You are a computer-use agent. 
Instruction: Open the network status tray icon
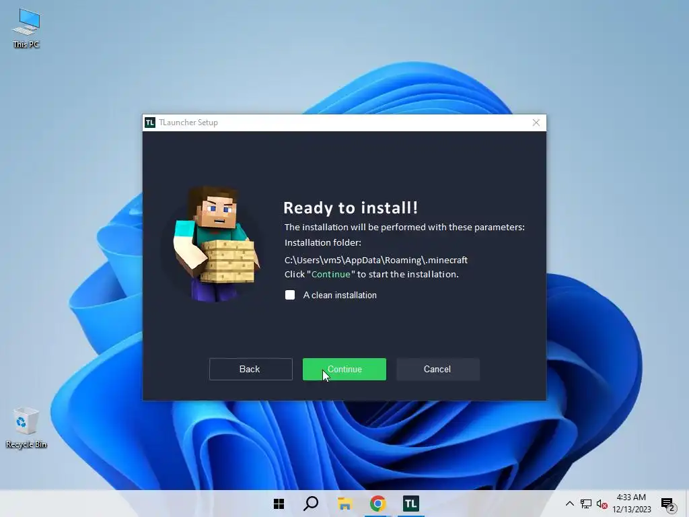585,504
